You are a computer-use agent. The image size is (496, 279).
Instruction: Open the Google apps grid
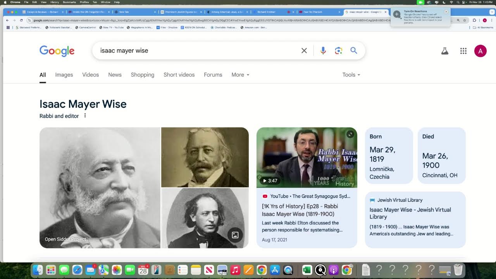(463, 51)
